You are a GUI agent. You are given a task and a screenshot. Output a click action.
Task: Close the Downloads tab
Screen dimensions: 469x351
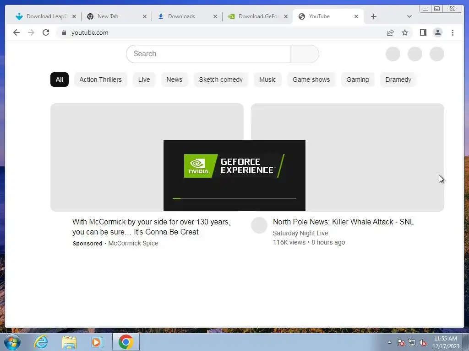[x=215, y=16]
